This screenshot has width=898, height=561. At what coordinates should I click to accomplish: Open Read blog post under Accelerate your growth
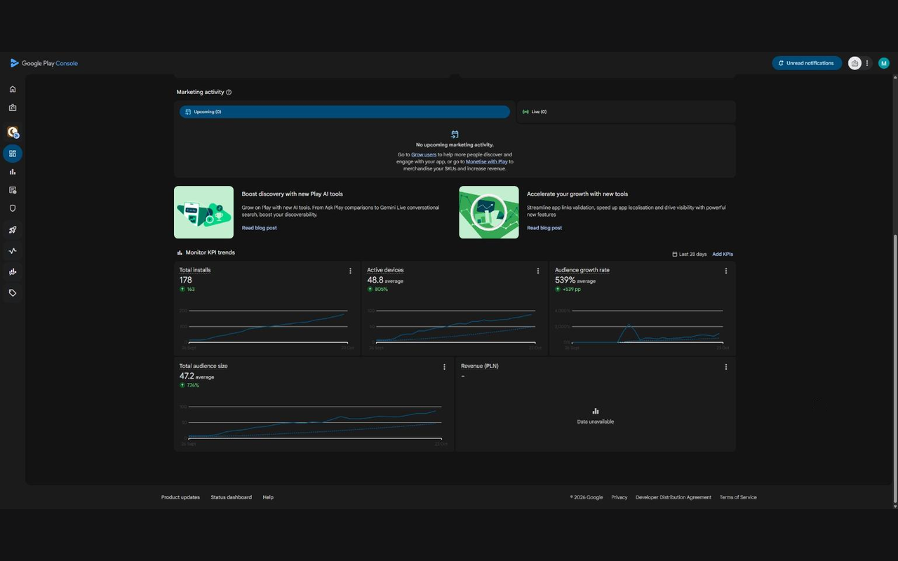click(544, 228)
